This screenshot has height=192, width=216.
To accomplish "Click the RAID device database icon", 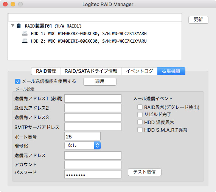I will (19, 26).
